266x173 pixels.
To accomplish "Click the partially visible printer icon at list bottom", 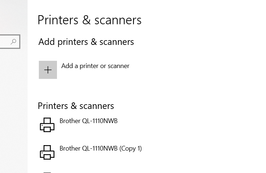I will tap(47, 173).
